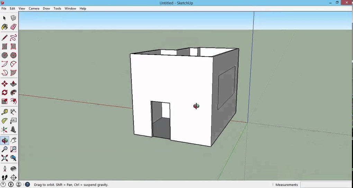Open the Draw menu

pyautogui.click(x=46, y=9)
